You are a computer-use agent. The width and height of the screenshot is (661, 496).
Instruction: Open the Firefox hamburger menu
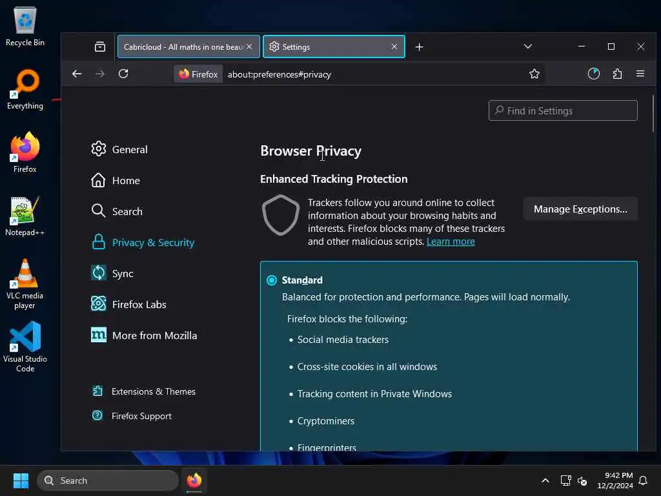pyautogui.click(x=640, y=74)
